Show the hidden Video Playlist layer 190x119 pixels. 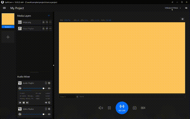(47, 29)
